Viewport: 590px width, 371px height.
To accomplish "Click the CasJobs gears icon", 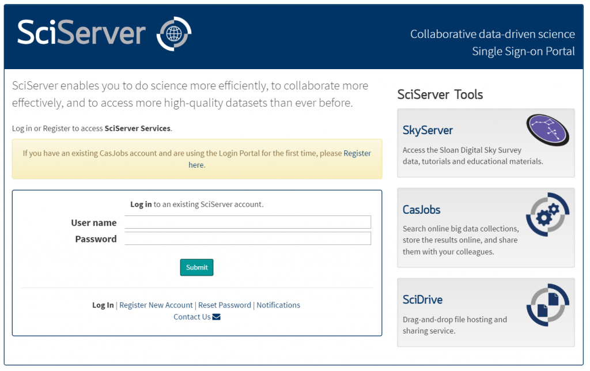I will (x=547, y=214).
